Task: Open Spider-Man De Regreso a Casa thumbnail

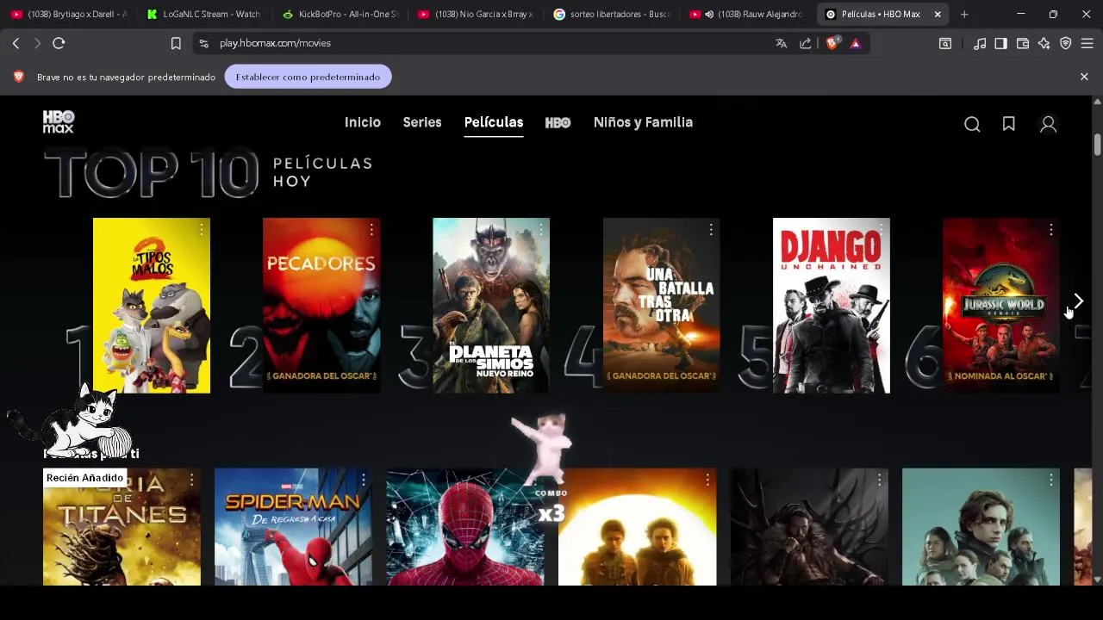Action: coord(293,527)
